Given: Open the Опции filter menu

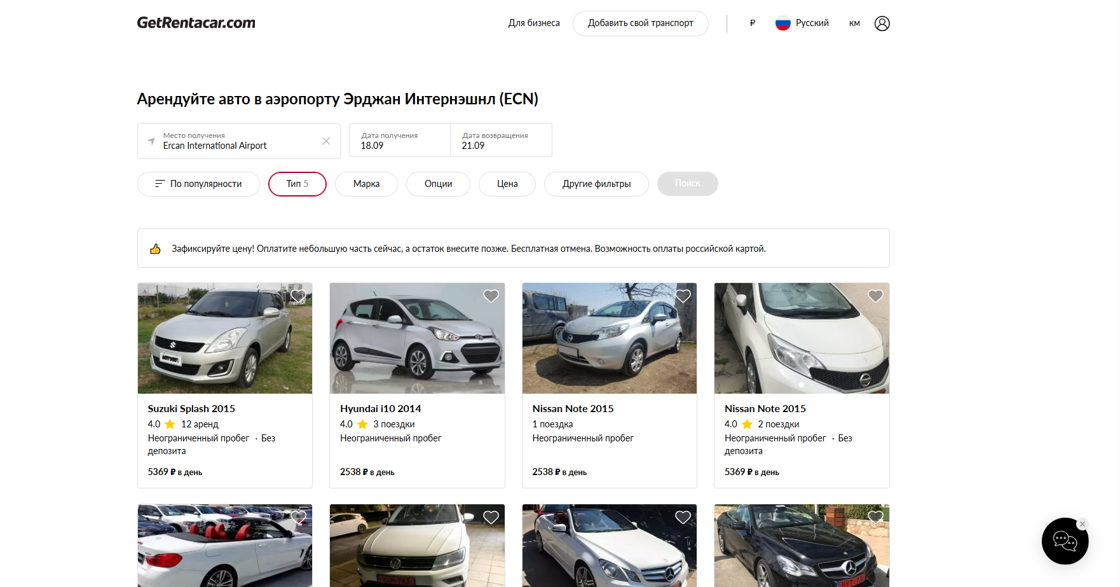Looking at the screenshot, I should (438, 184).
